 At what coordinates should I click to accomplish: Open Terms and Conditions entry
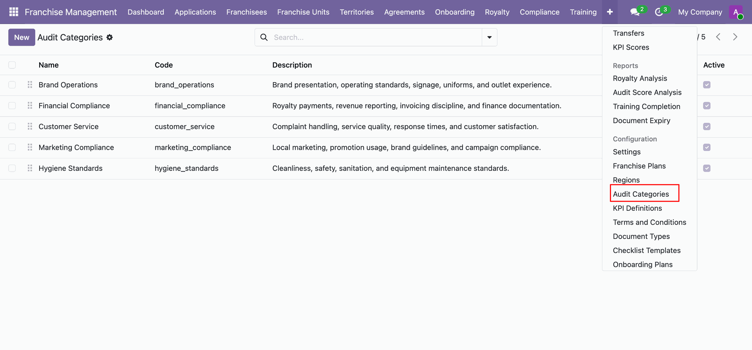(649, 222)
